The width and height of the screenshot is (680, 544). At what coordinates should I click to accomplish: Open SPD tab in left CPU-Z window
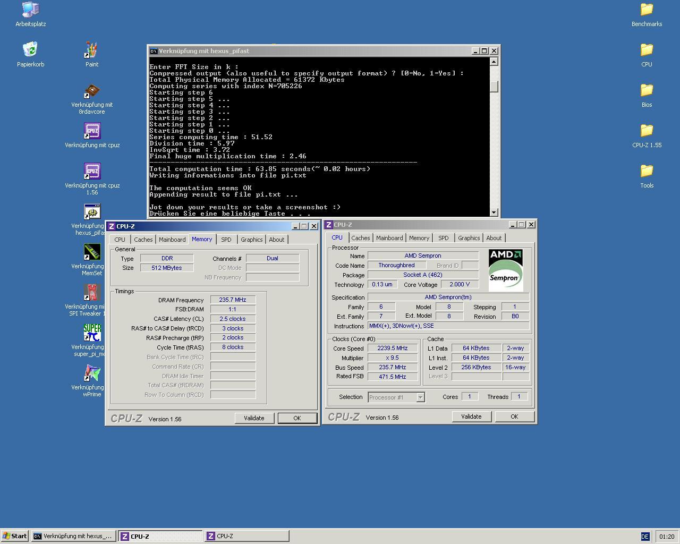(x=226, y=240)
